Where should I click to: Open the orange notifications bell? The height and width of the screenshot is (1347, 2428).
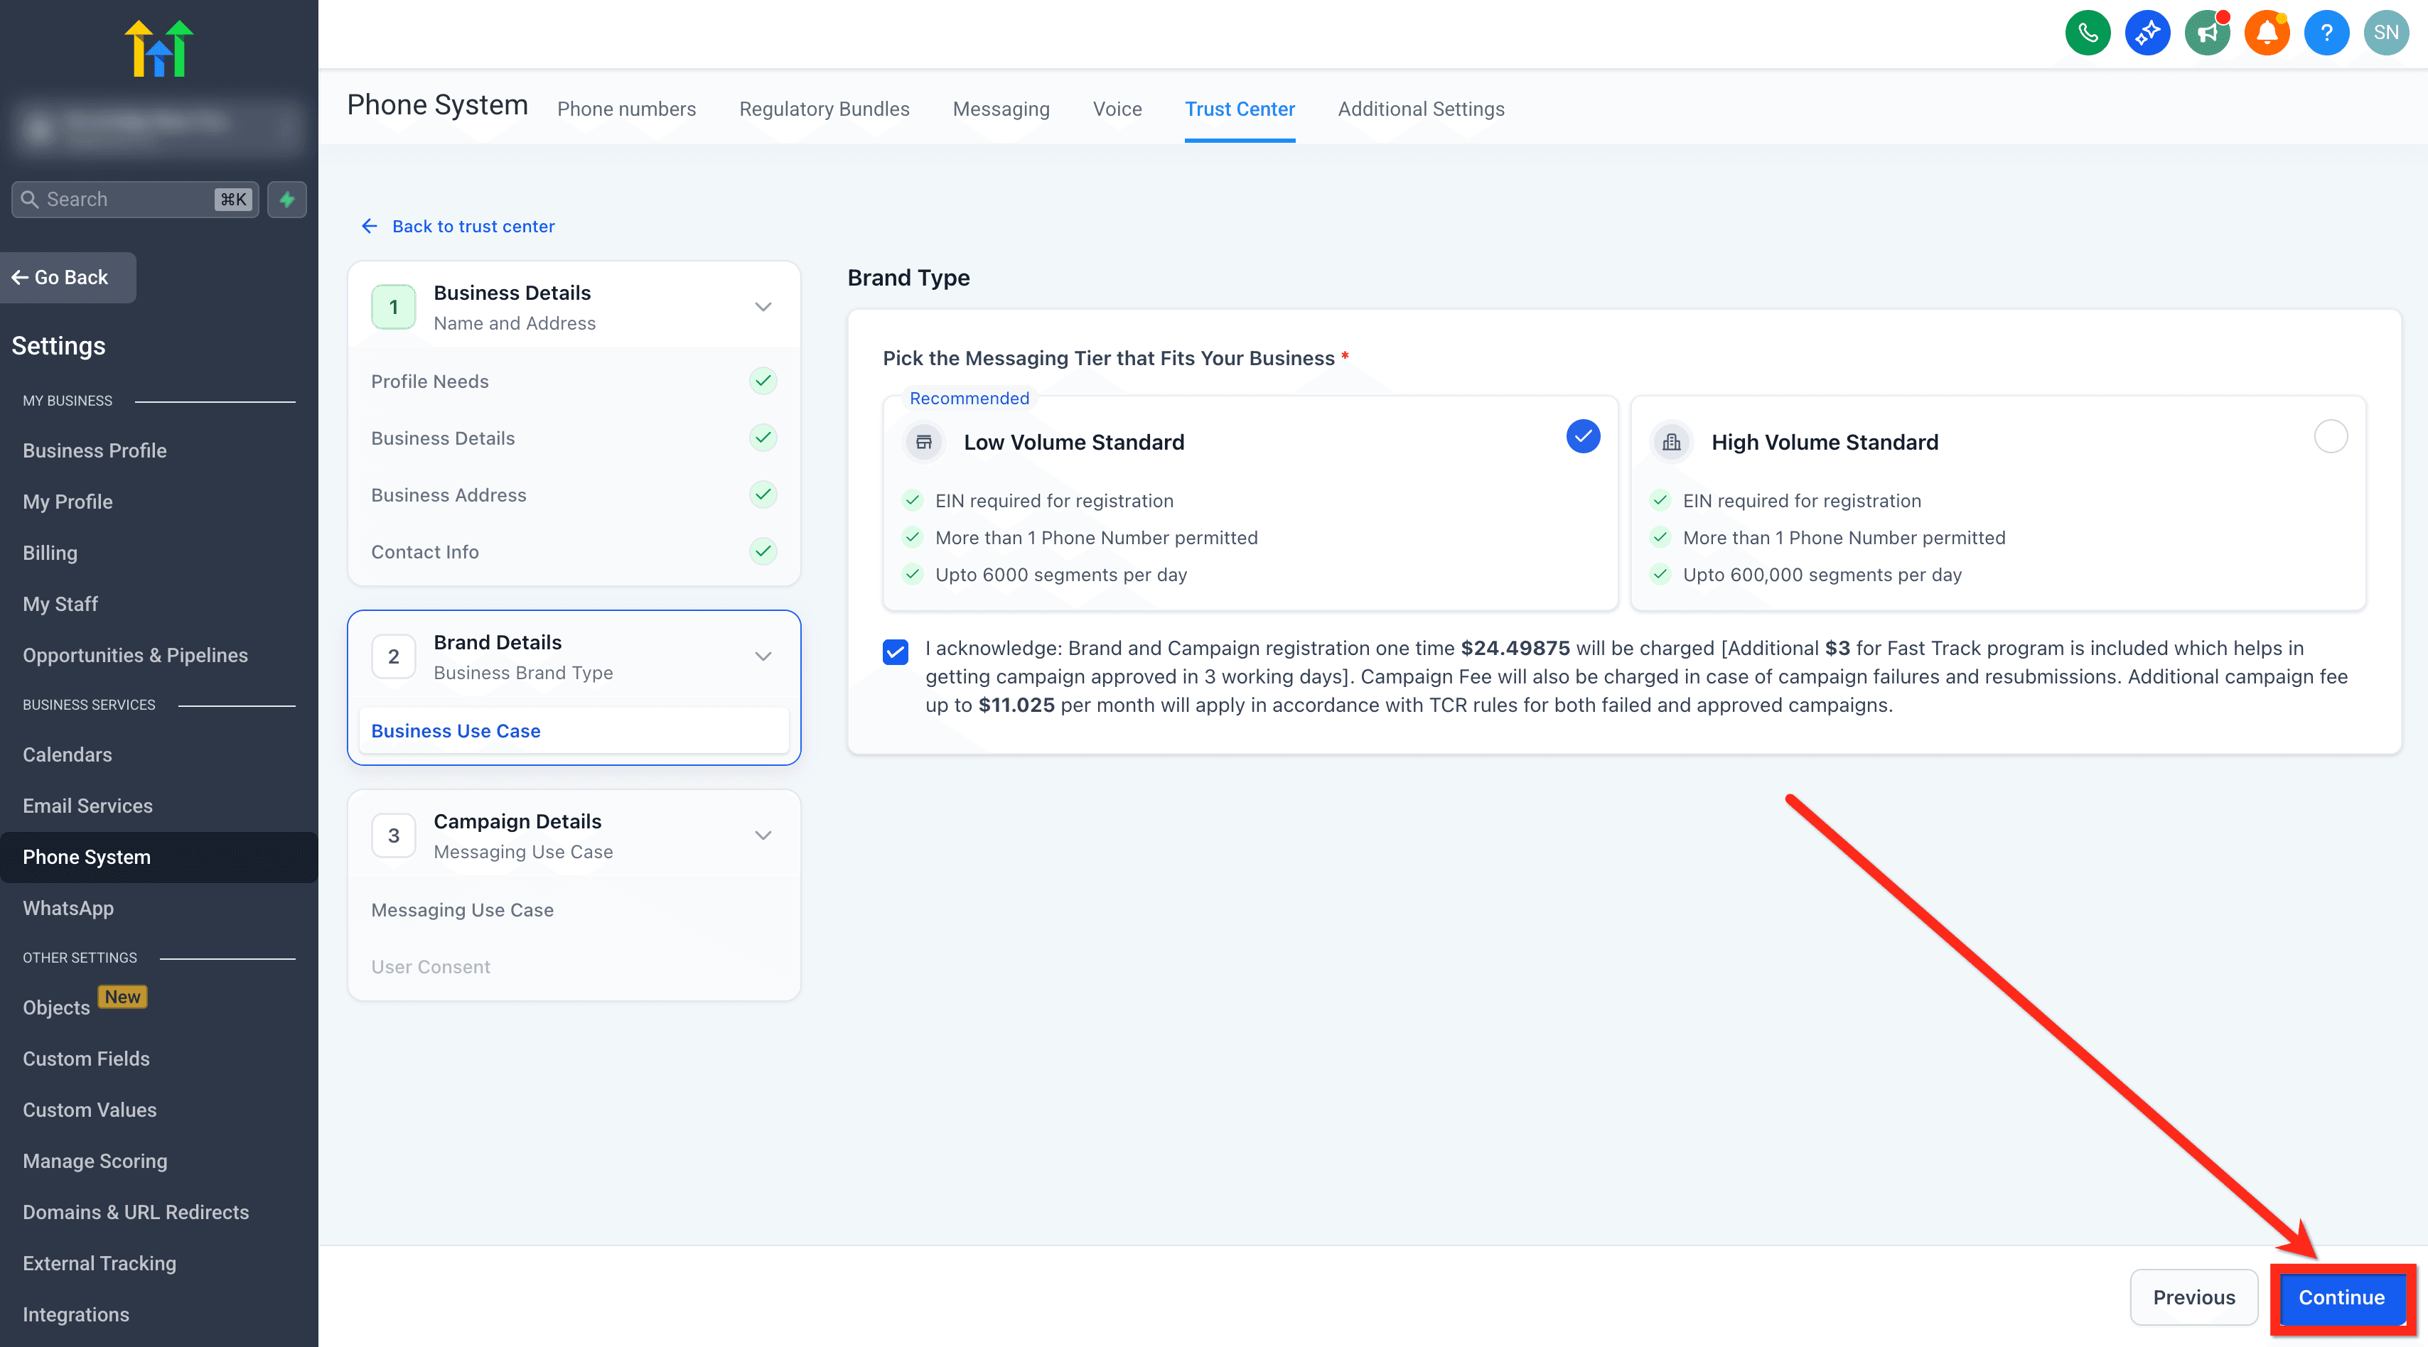(x=2267, y=33)
